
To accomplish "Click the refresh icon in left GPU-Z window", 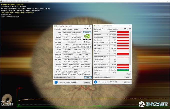I will (88, 29).
